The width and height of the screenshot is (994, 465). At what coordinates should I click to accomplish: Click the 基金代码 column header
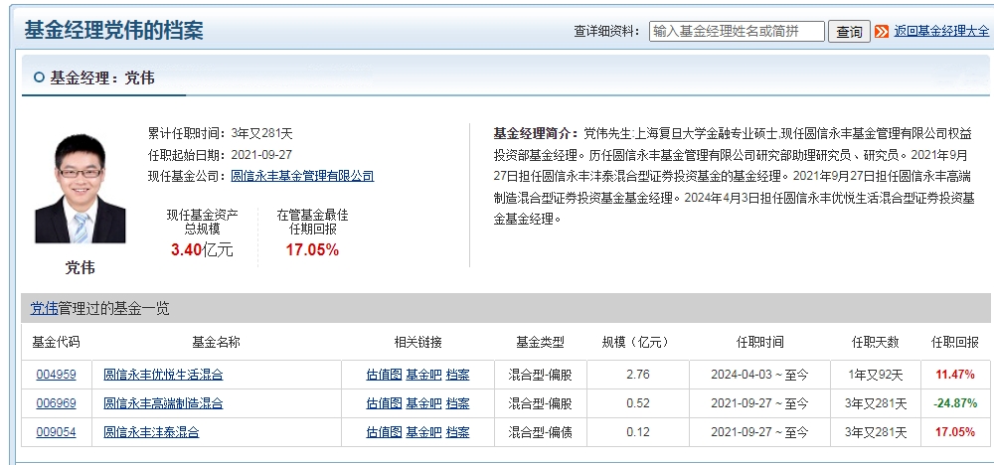coord(56,343)
